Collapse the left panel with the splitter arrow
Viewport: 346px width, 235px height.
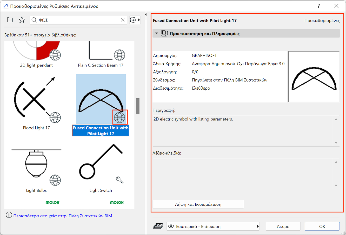pos(146,14)
